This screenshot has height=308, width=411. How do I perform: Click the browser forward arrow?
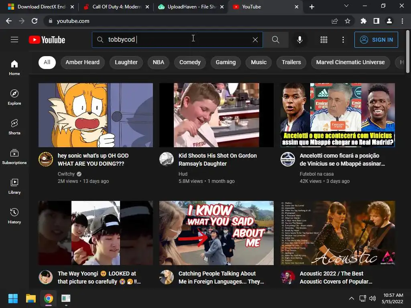coord(22,21)
